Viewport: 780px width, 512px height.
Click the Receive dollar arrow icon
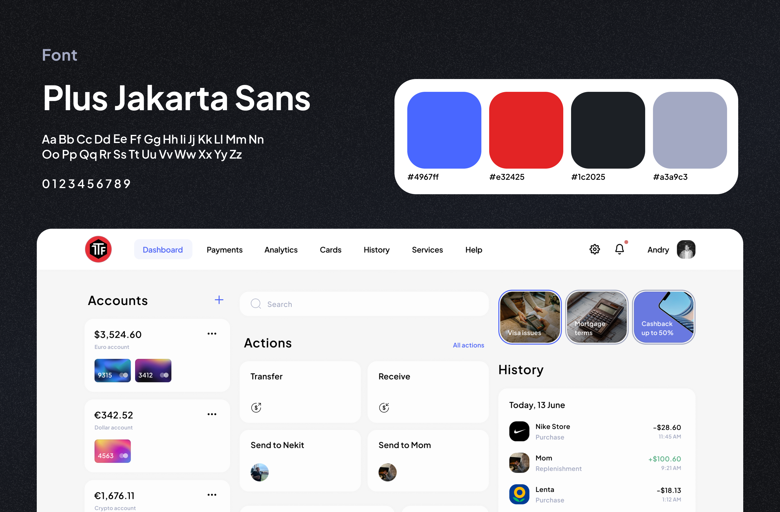point(384,407)
